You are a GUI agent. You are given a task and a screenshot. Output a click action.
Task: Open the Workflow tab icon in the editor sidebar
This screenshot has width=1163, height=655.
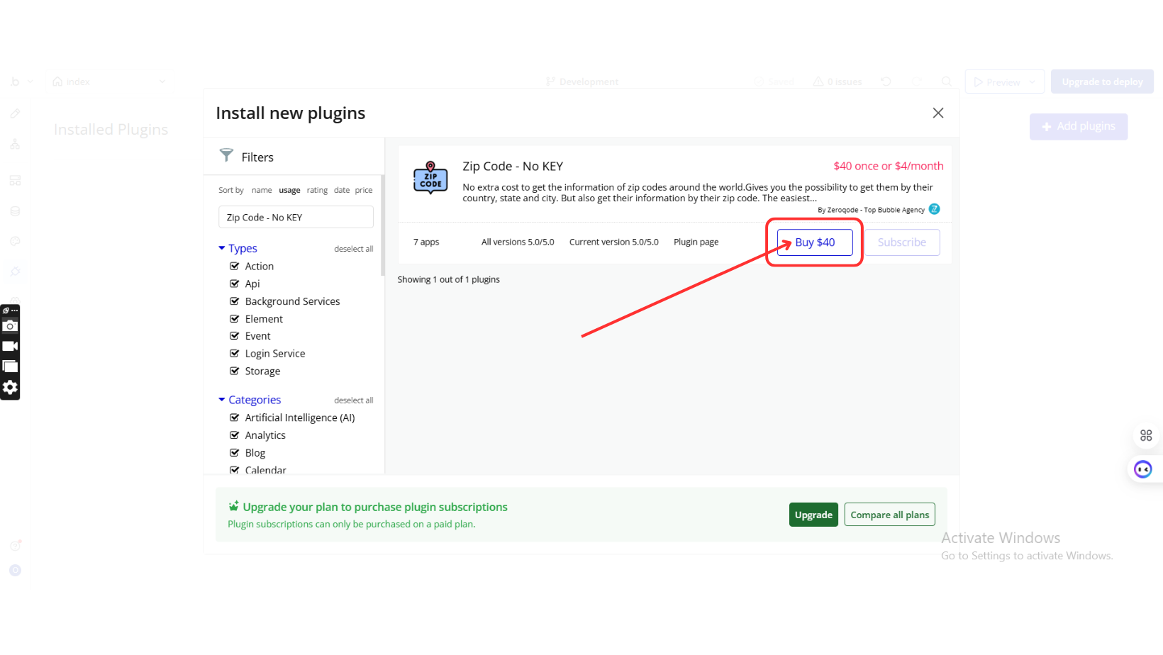tap(15, 144)
